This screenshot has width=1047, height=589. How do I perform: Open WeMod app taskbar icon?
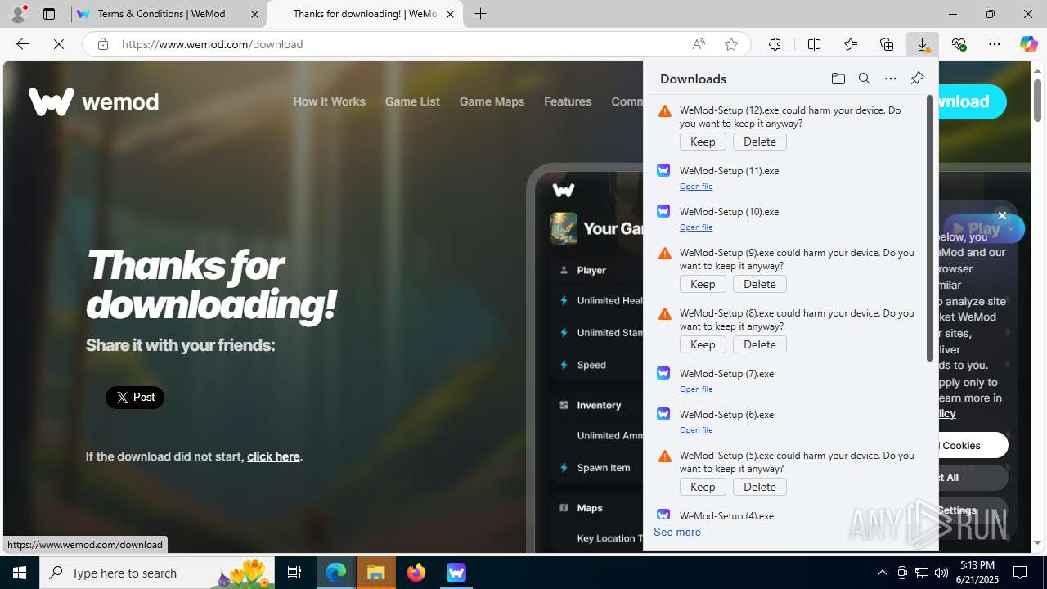pyautogui.click(x=456, y=573)
